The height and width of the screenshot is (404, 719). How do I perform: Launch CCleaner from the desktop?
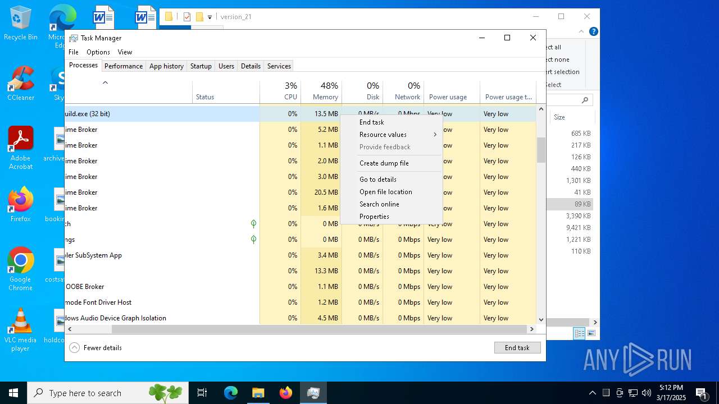pyautogui.click(x=20, y=84)
